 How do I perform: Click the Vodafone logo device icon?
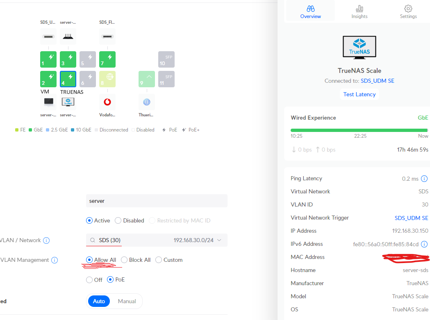click(x=107, y=102)
